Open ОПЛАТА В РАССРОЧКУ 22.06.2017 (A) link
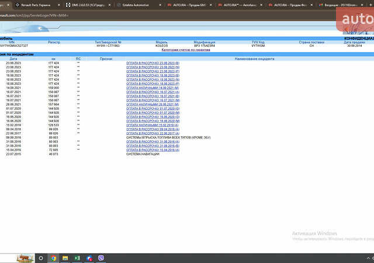 [153, 133]
